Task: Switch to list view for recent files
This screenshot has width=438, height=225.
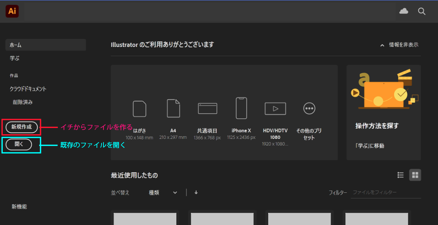Action: [400, 175]
